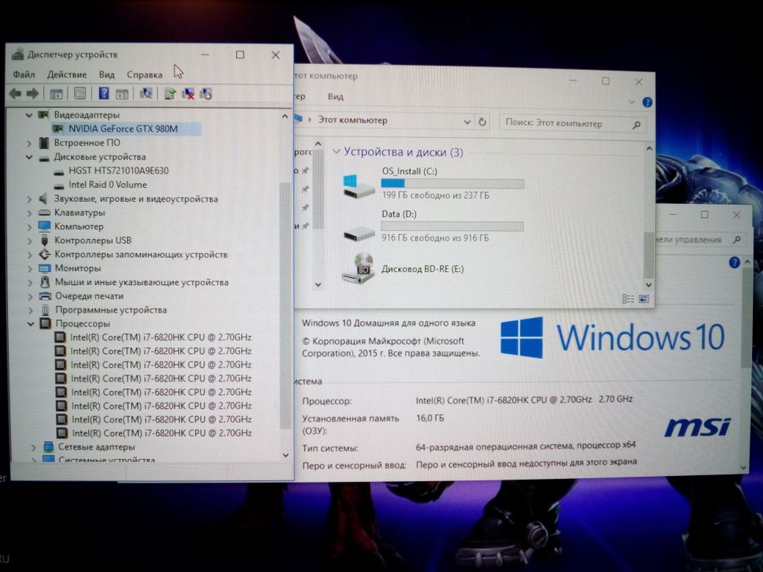Click the Device Manager title bar icon
Screen dimensions: 763x572
18,54
